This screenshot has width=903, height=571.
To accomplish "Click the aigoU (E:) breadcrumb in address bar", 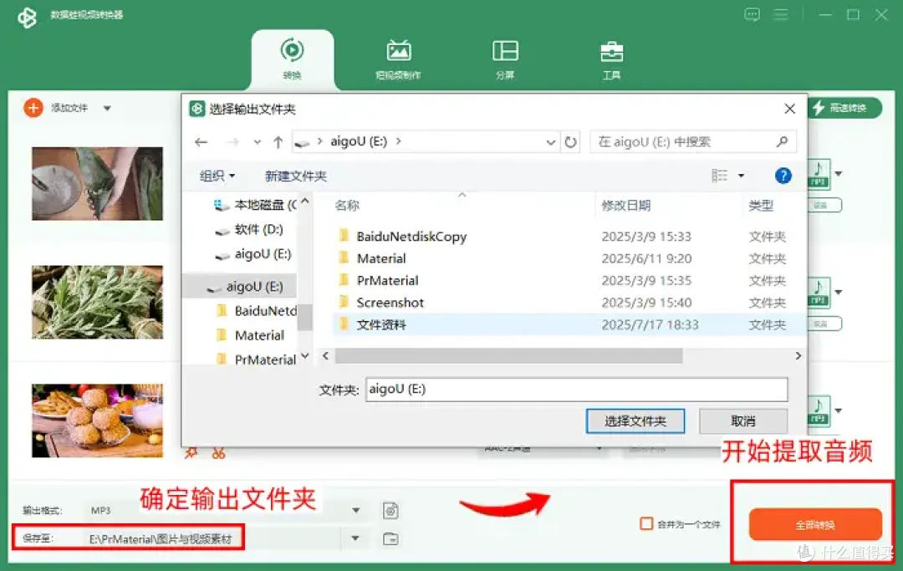I will coord(358,141).
